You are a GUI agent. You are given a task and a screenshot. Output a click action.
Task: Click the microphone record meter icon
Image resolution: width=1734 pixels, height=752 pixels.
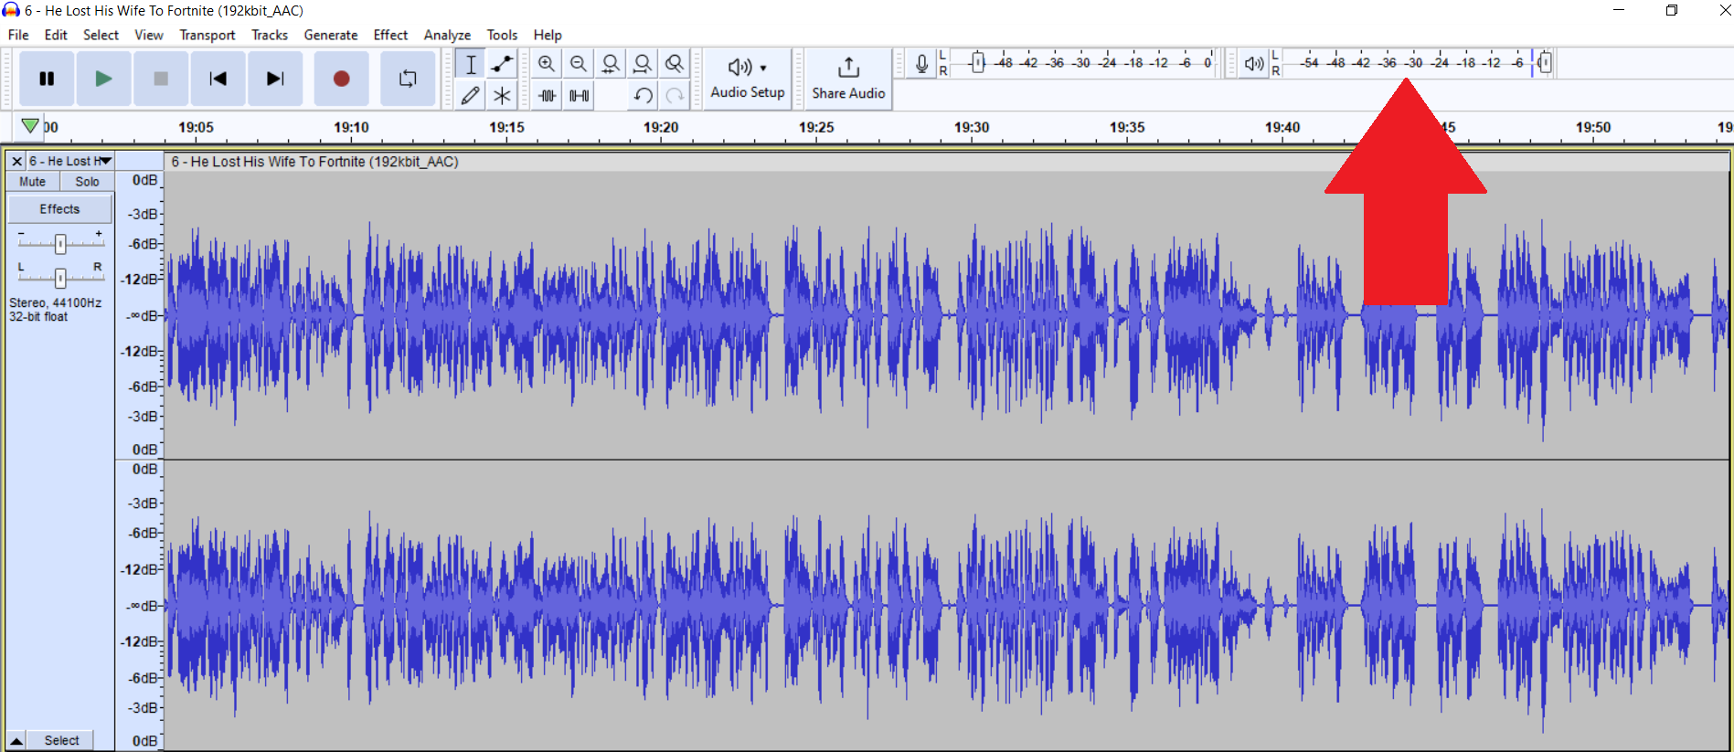pos(921,64)
